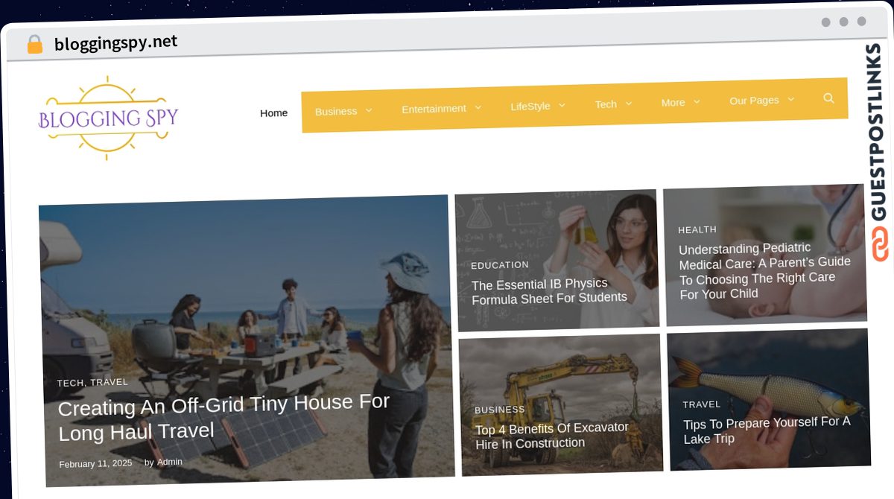The height and width of the screenshot is (499, 894).
Task: Expand the Business menu chevron
Action: coord(368,110)
